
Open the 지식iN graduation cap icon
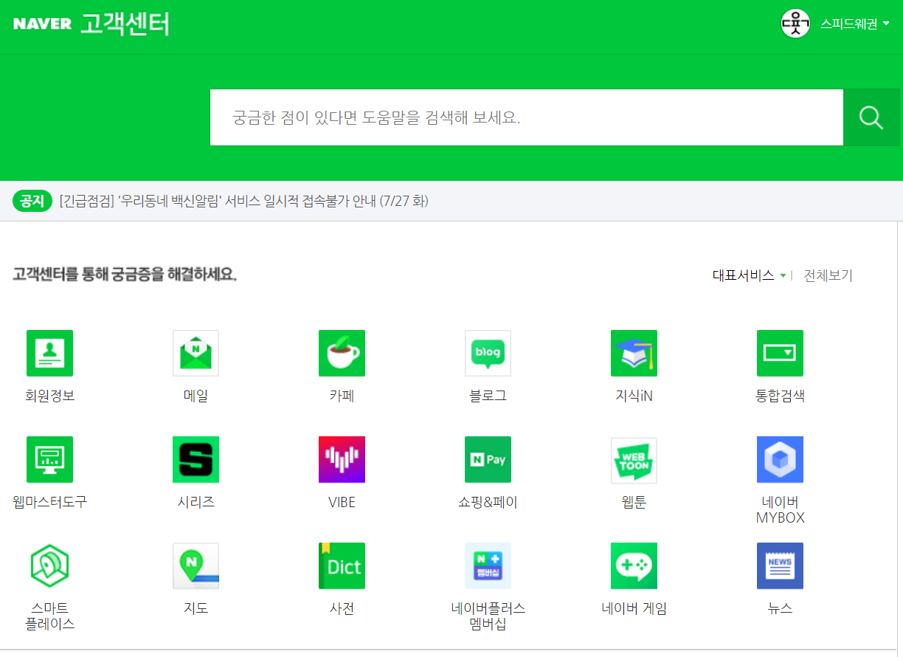pos(634,353)
